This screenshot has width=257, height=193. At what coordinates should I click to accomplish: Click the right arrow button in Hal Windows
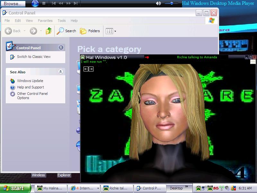point(91,69)
